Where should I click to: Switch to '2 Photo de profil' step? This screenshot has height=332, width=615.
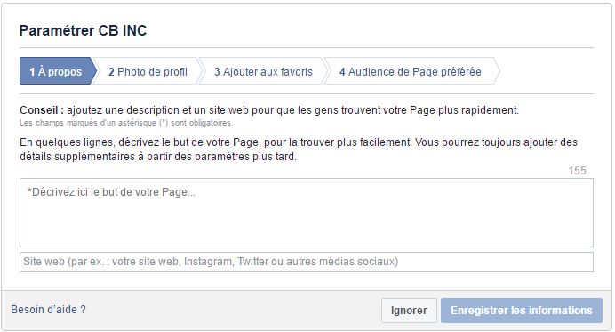click(148, 71)
